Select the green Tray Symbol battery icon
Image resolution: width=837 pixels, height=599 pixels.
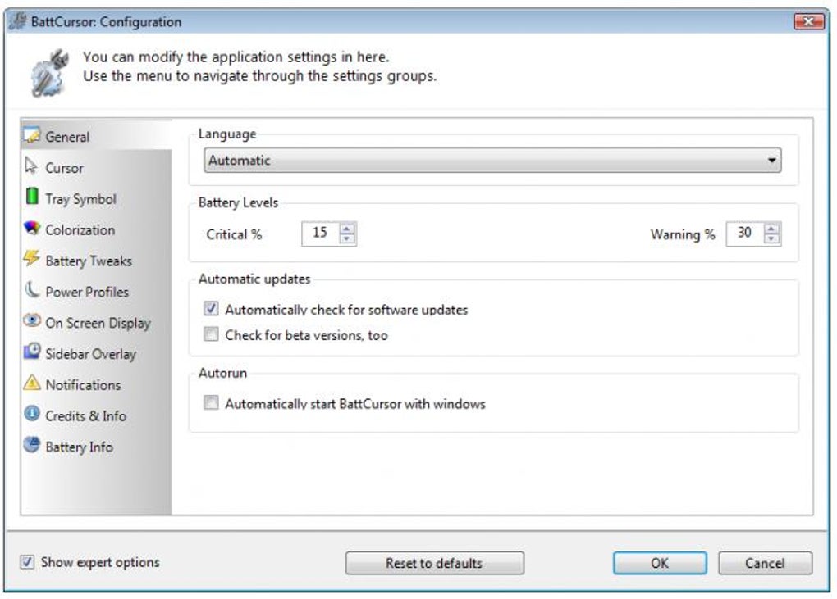tap(32, 196)
